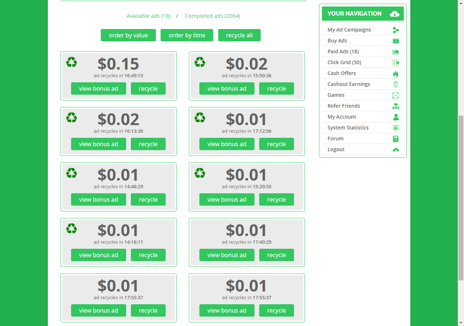Recycle the ad timed 16:13:30
Screen dimensions: 464x326
pos(148,144)
